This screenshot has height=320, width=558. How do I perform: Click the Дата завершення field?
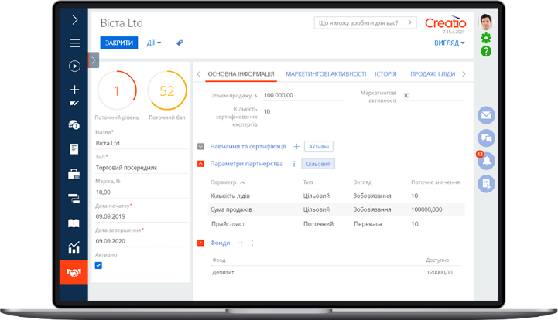pyautogui.click(x=142, y=240)
